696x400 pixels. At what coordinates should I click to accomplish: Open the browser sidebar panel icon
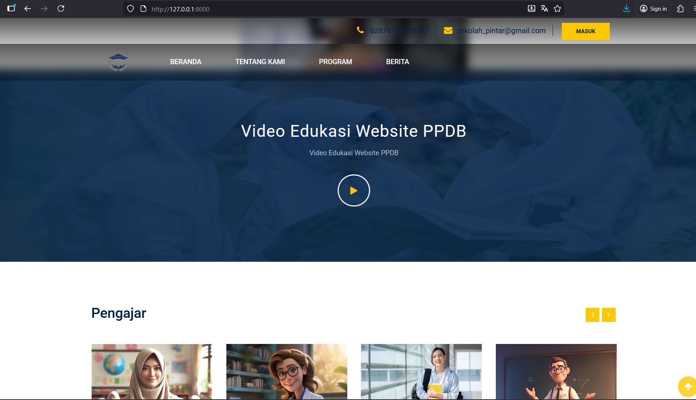pyautogui.click(x=11, y=8)
